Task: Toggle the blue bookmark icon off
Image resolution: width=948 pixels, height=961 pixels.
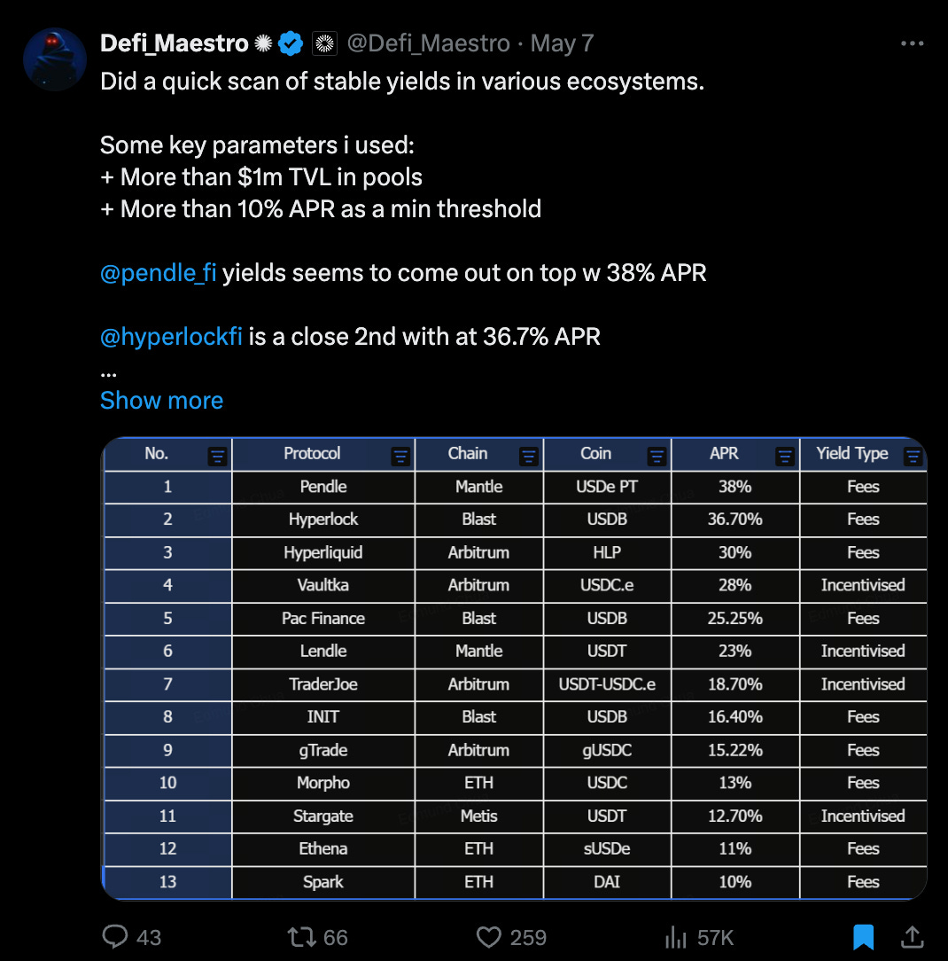Action: pos(864,936)
